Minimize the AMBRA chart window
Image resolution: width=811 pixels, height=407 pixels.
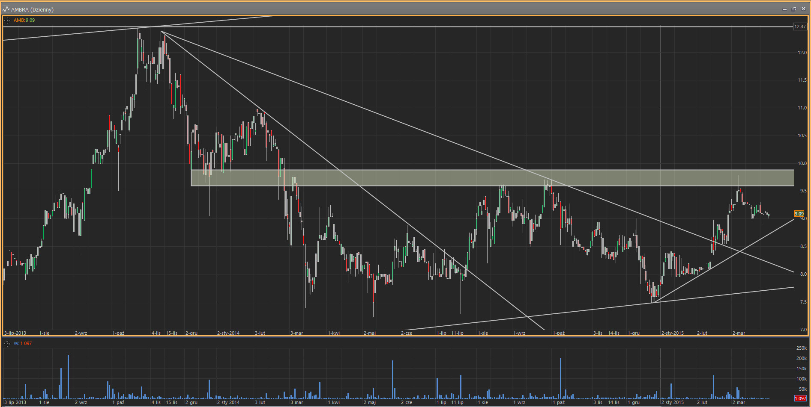point(785,9)
